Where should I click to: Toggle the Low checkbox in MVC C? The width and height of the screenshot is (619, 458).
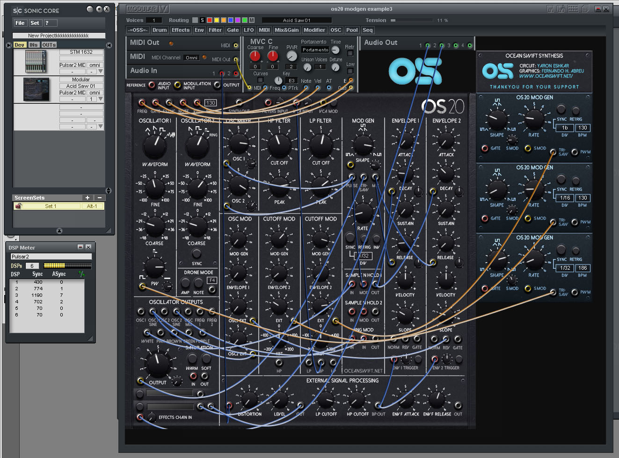350,71
